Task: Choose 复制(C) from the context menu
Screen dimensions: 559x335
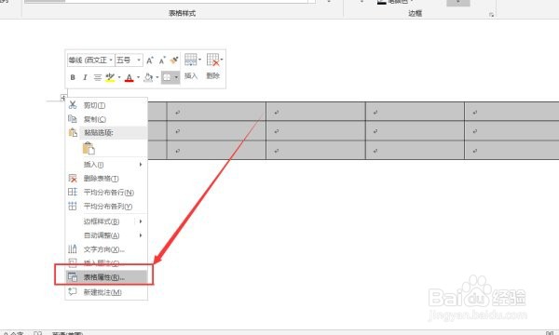Action: click(106, 119)
